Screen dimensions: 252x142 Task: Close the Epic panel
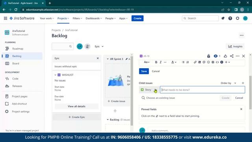(x=98, y=58)
